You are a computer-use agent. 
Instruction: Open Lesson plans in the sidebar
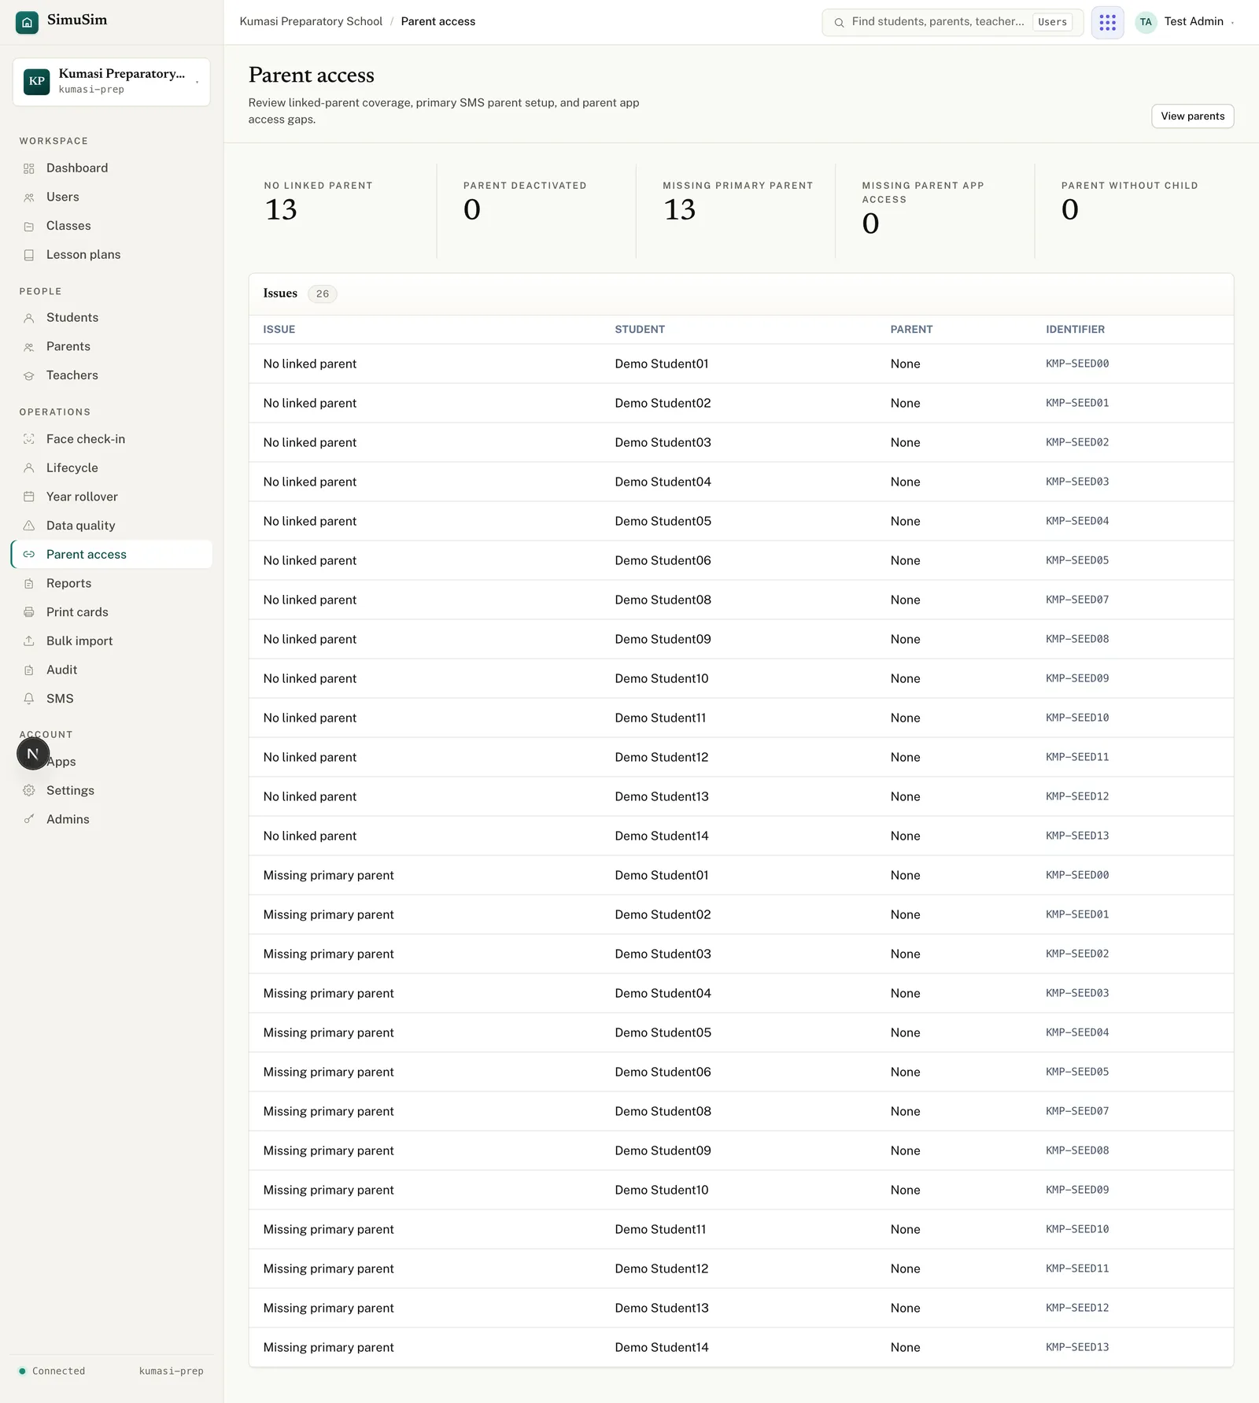pos(112,255)
